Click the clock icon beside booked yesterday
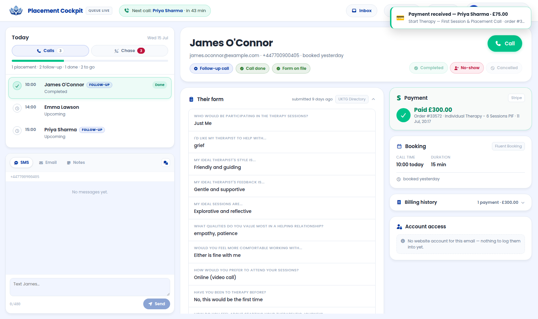 coord(399,179)
